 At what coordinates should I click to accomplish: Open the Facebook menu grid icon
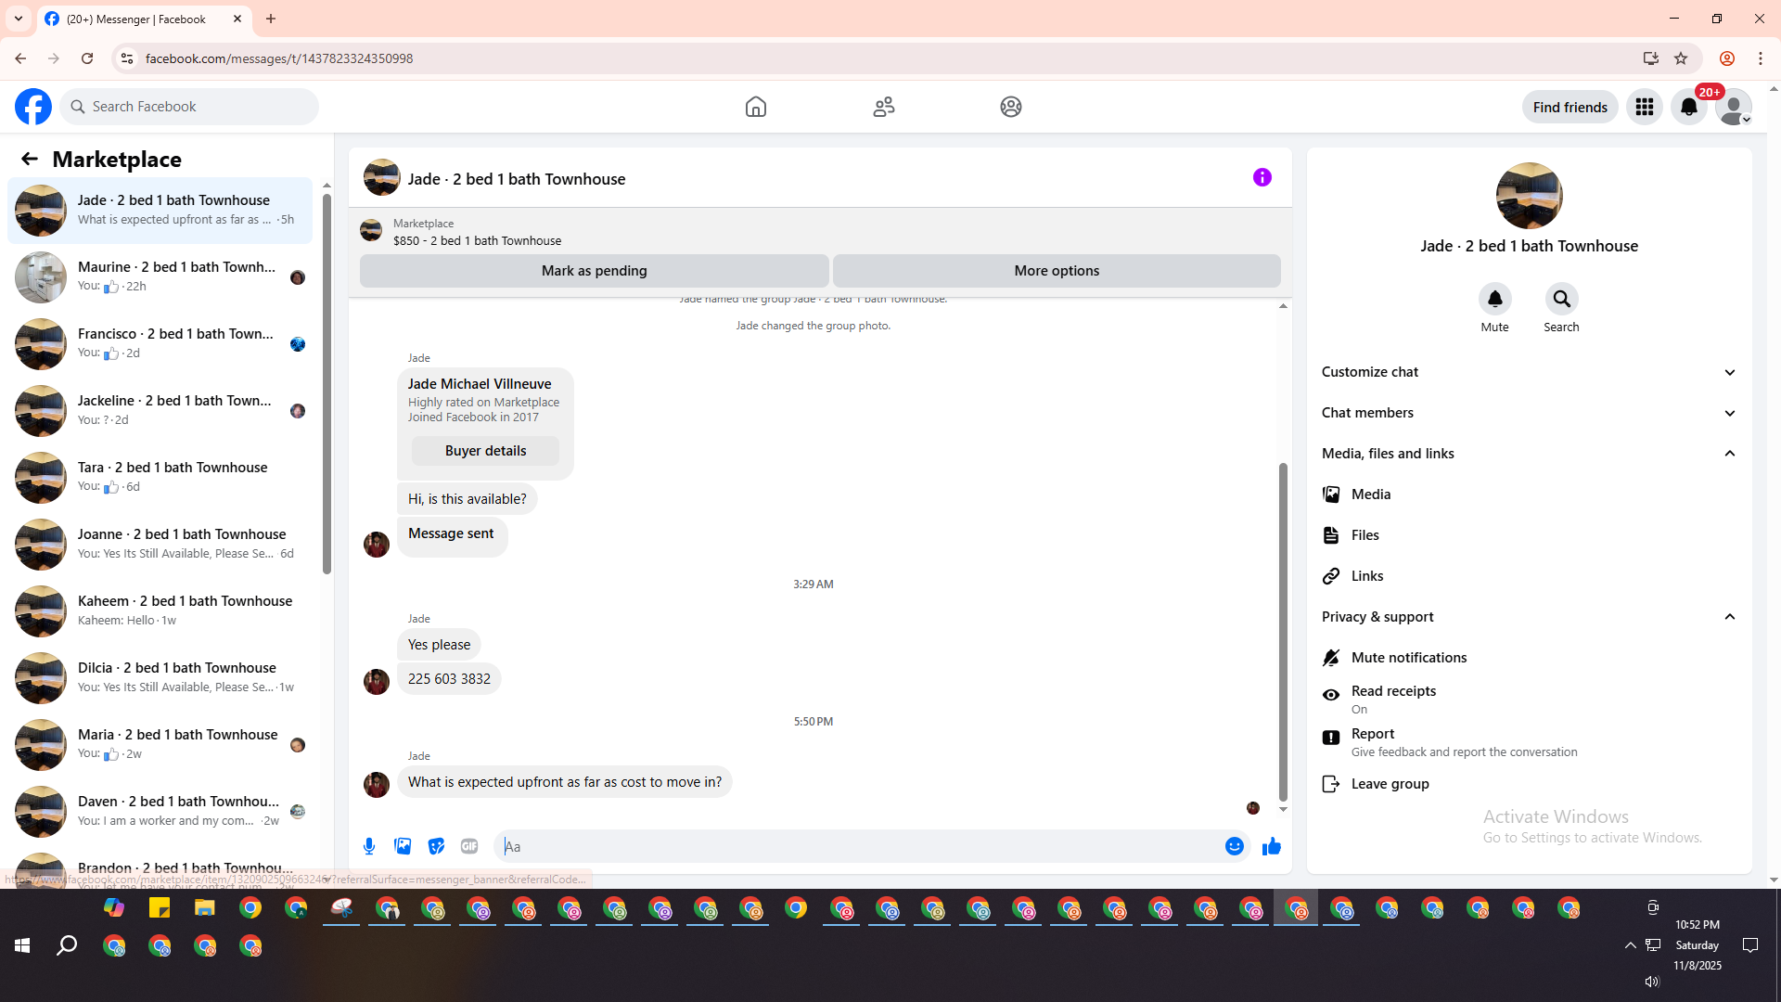pyautogui.click(x=1645, y=107)
